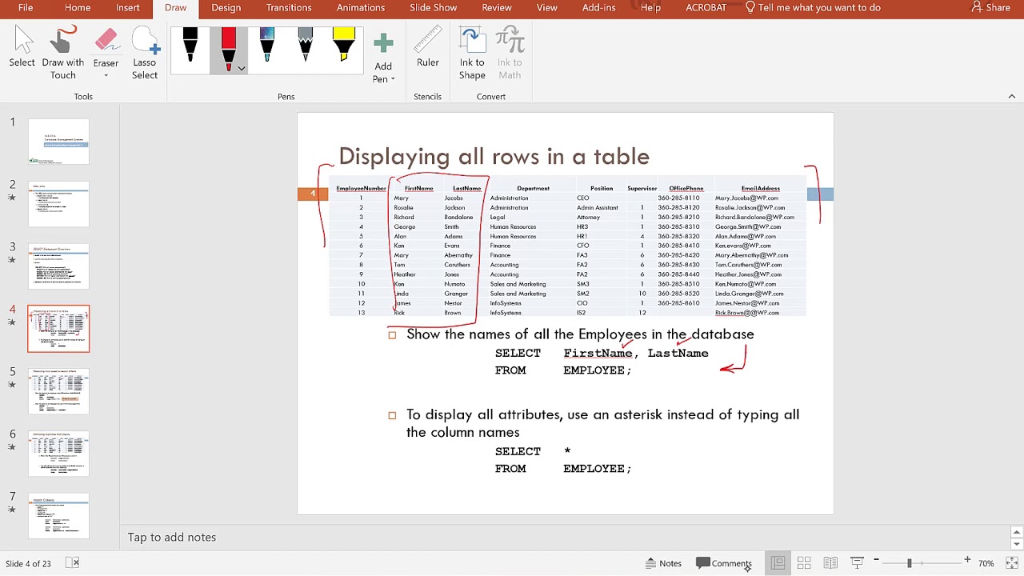Adjust the zoom slider handle
The width and height of the screenshot is (1024, 576).
pos(909,563)
